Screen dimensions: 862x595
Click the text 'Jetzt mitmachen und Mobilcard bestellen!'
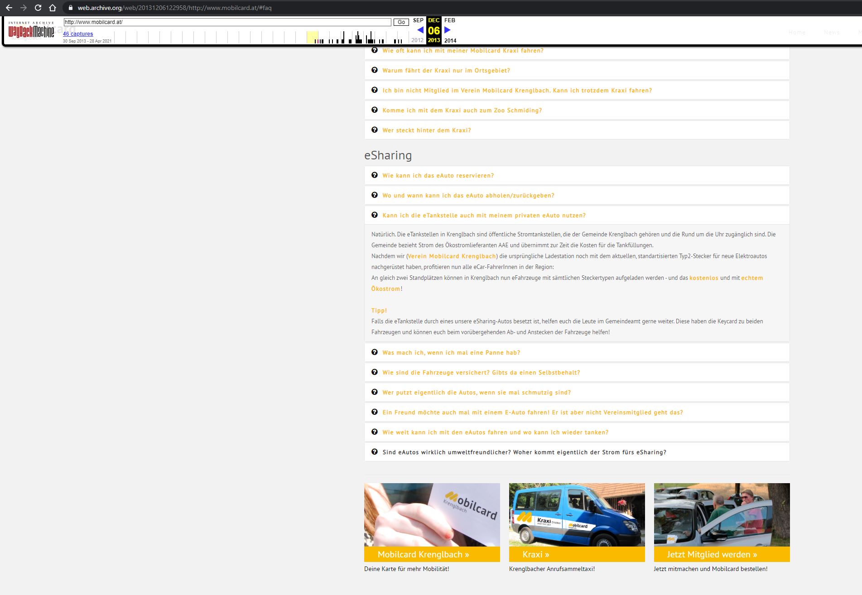[x=711, y=569]
